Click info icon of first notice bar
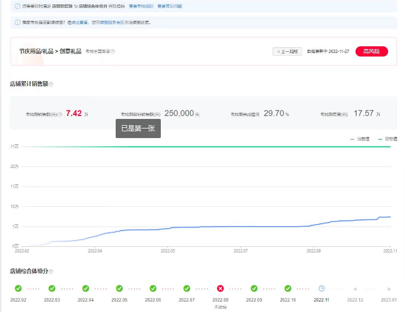The image size is (404, 319). pos(17,6)
